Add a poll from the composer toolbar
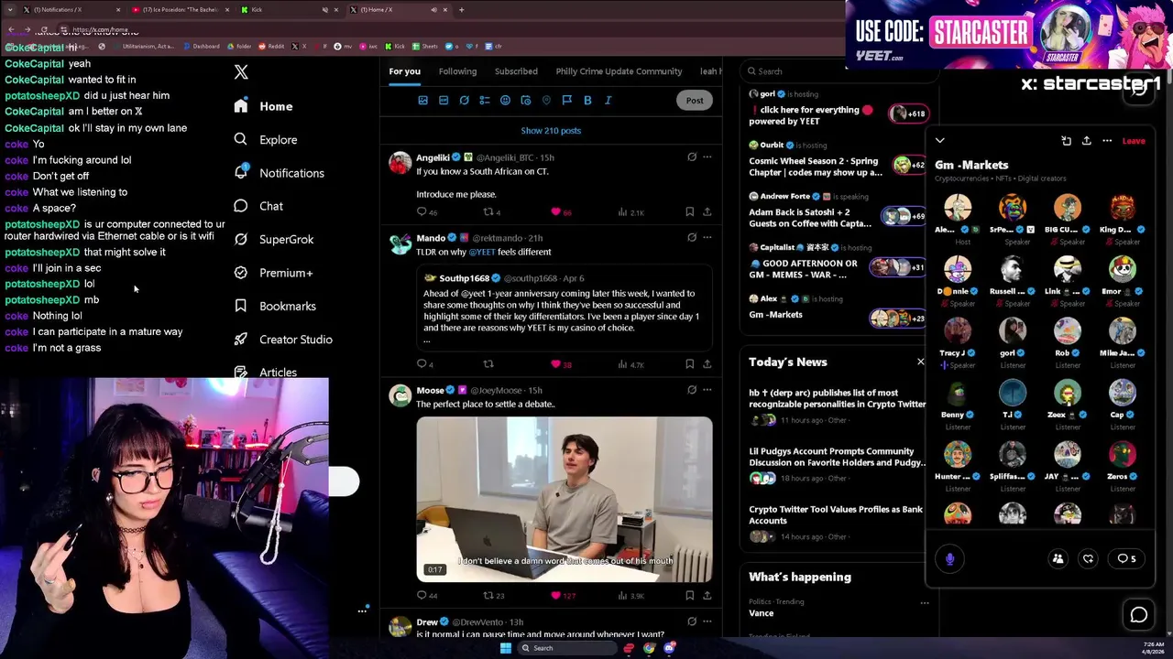Screen dimensions: 1173x659 485,101
